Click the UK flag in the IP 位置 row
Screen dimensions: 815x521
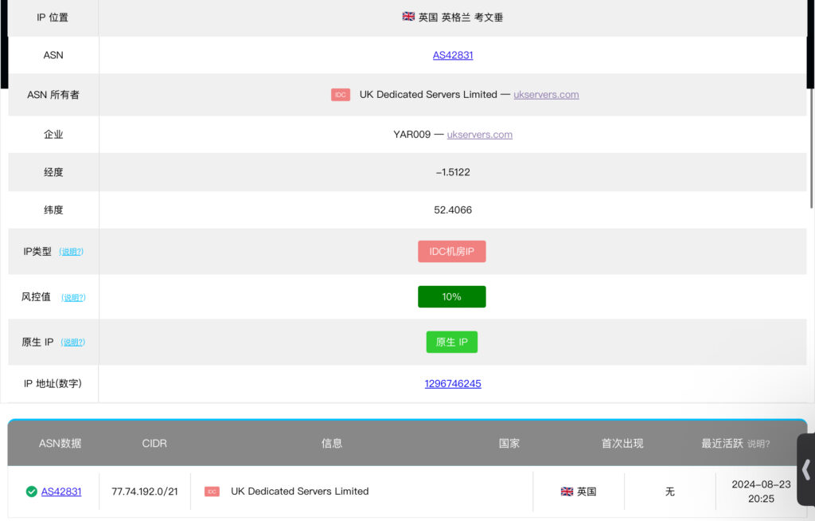[408, 16]
